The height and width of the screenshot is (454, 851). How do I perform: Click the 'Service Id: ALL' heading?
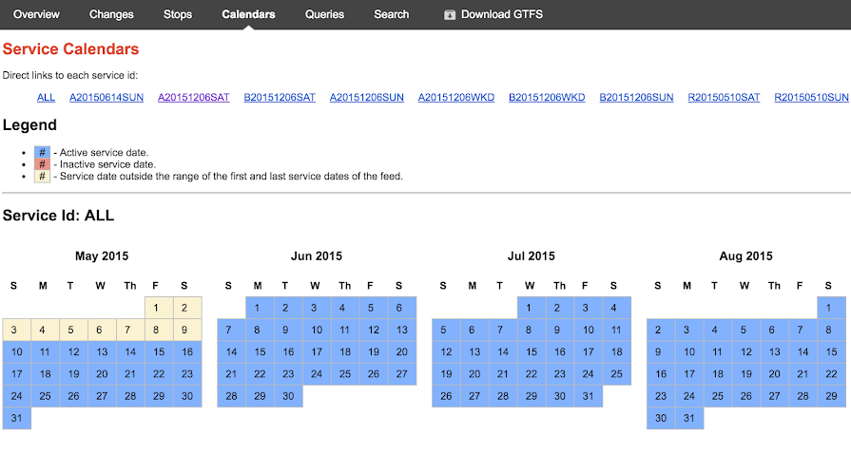[59, 216]
